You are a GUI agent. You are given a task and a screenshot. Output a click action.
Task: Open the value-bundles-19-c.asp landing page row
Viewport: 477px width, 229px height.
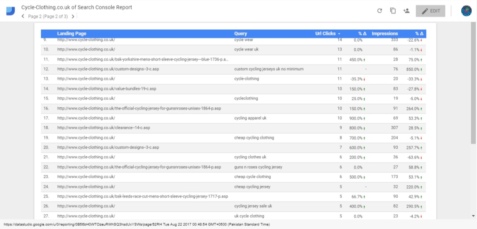coord(106,89)
